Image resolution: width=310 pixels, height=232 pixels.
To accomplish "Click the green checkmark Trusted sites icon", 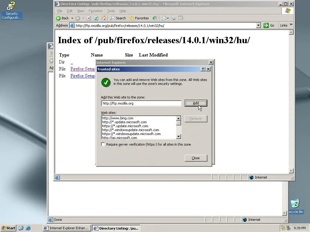I will click(106, 82).
